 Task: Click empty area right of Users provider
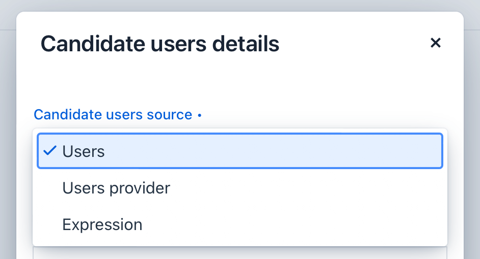(x=306, y=188)
